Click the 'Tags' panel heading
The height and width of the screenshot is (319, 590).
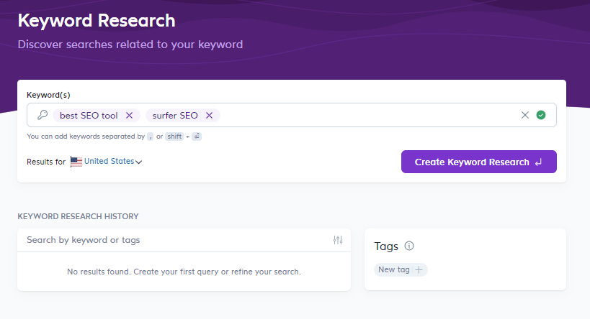point(386,246)
